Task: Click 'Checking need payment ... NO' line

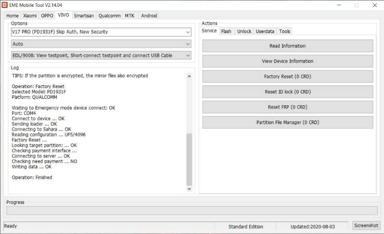Action: (x=44, y=161)
